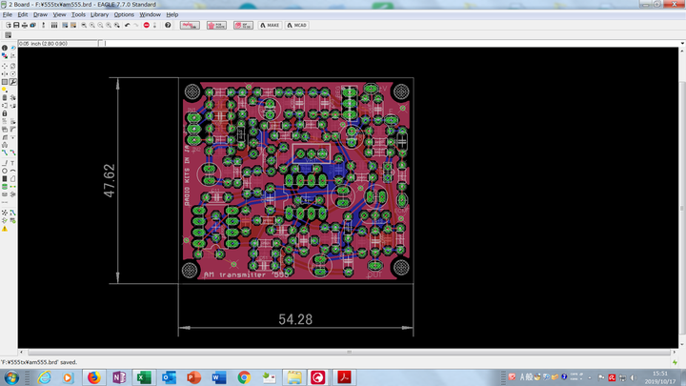The width and height of the screenshot is (686, 386).
Task: Click the 54.28 width dimension label
Action: (294, 318)
